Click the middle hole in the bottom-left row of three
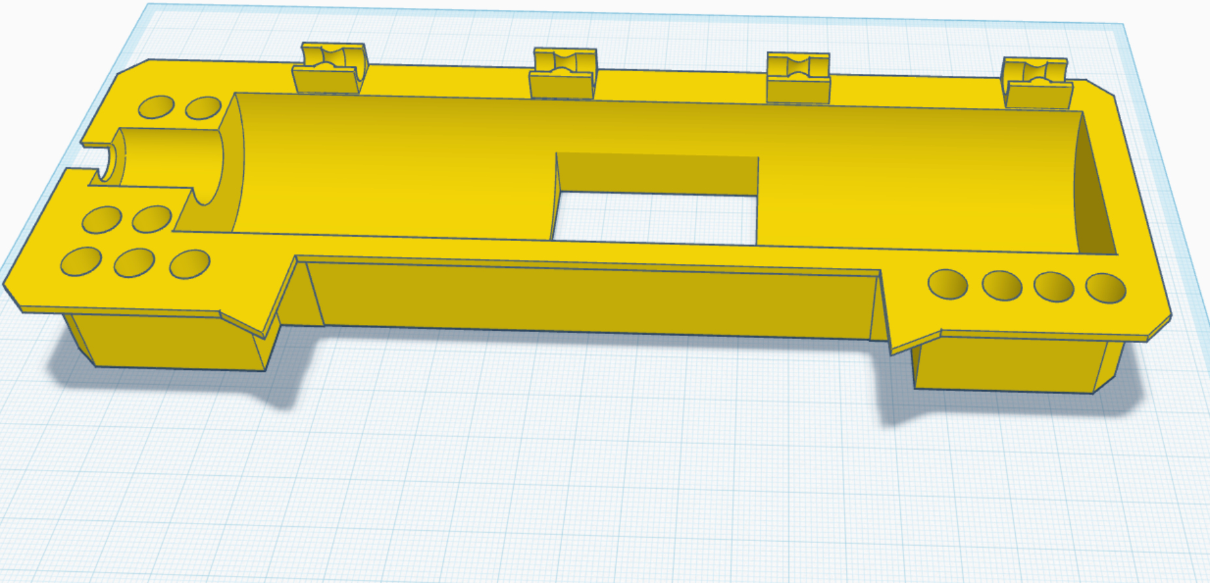Image resolution: width=1210 pixels, height=583 pixels. [134, 263]
